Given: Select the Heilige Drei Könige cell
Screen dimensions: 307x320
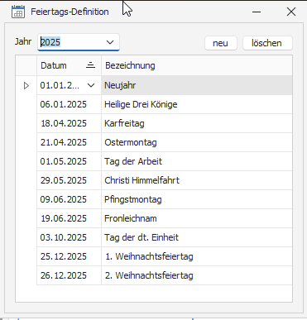Looking at the screenshot, I should [x=197, y=104].
